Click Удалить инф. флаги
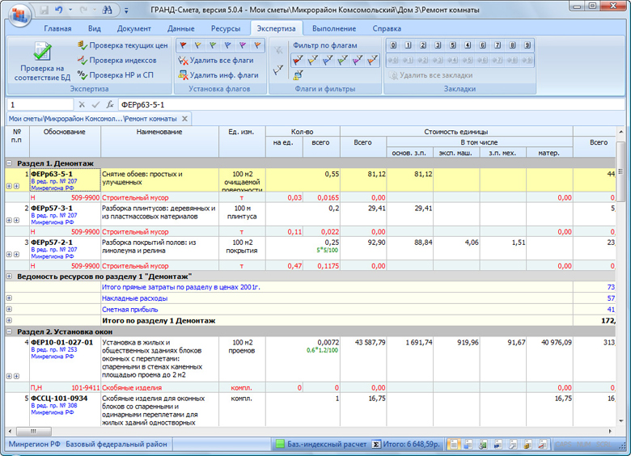Viewport: 631px width, 456px height. point(218,75)
